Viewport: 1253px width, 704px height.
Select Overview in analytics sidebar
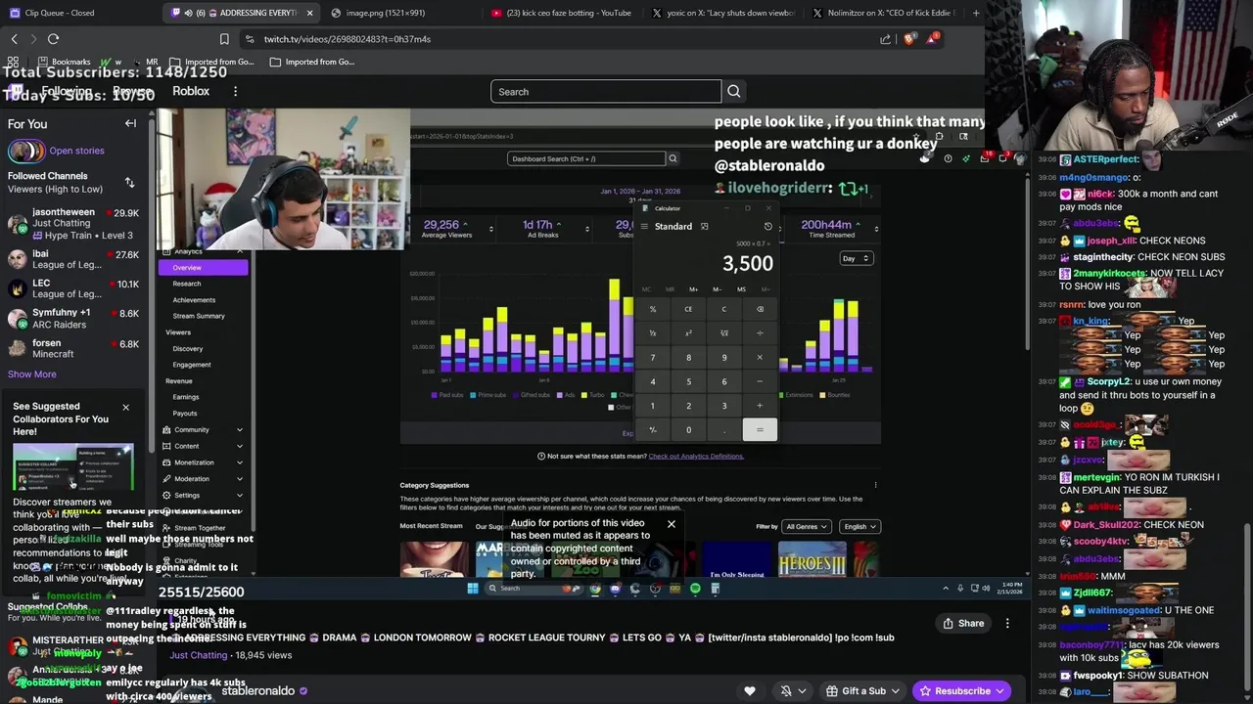point(204,268)
